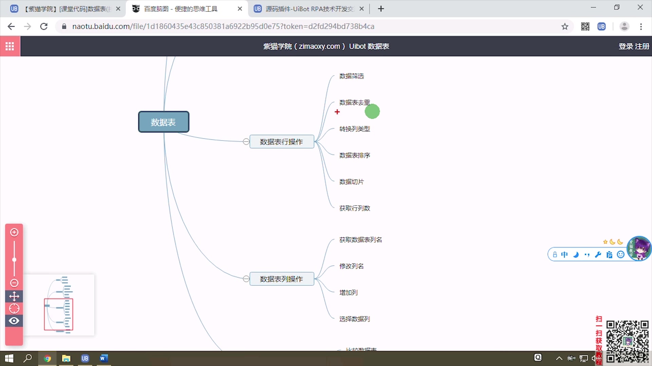The height and width of the screenshot is (366, 652).
Task: Click the zoom level slider handle
Action: click(x=14, y=260)
